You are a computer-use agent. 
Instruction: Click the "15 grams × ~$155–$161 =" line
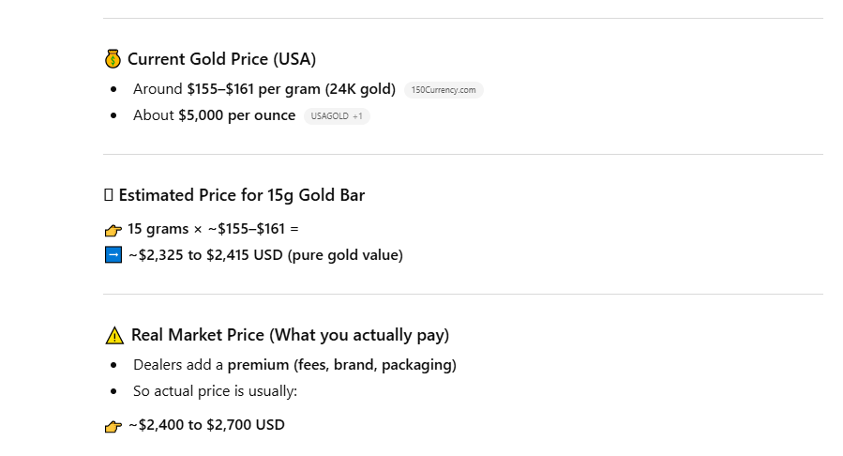213,229
